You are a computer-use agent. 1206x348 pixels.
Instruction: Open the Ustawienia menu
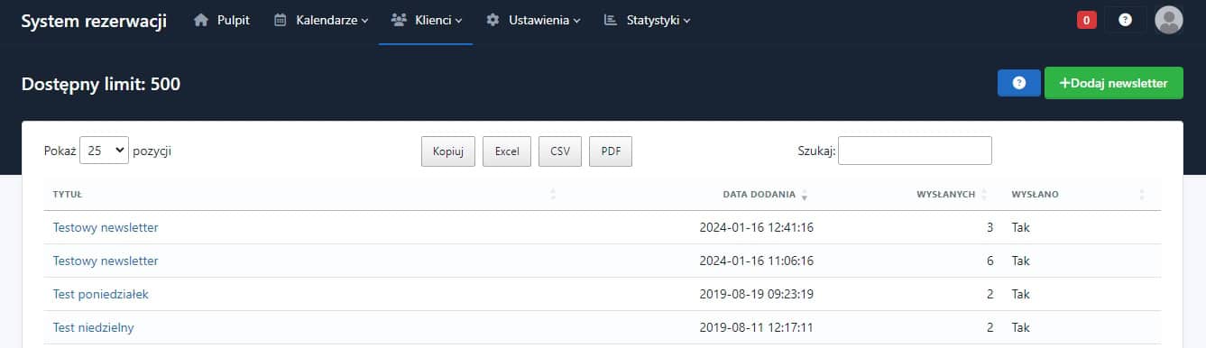[x=533, y=20]
